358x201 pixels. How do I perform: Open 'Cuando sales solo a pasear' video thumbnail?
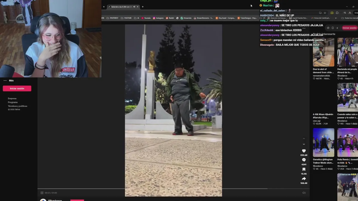348,97
